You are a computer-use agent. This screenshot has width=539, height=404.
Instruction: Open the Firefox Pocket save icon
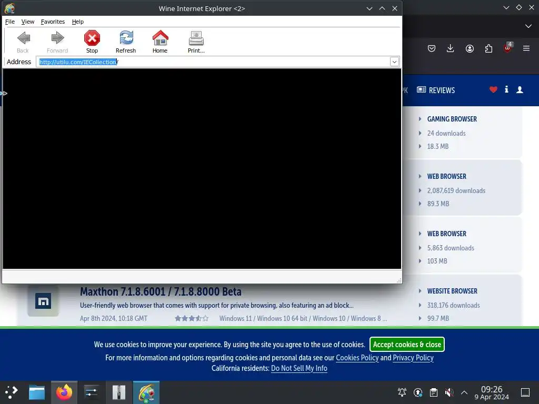(x=432, y=48)
